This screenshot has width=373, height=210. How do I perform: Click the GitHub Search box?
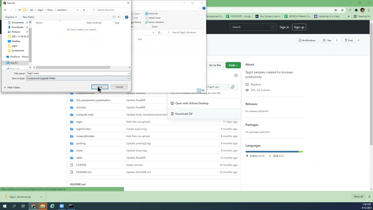click(x=253, y=27)
